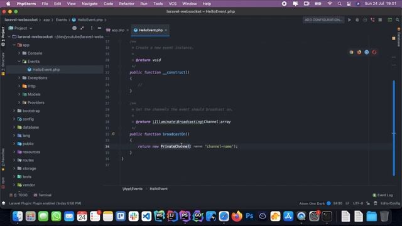
Task: Open the Code menu
Action: coord(108,4)
